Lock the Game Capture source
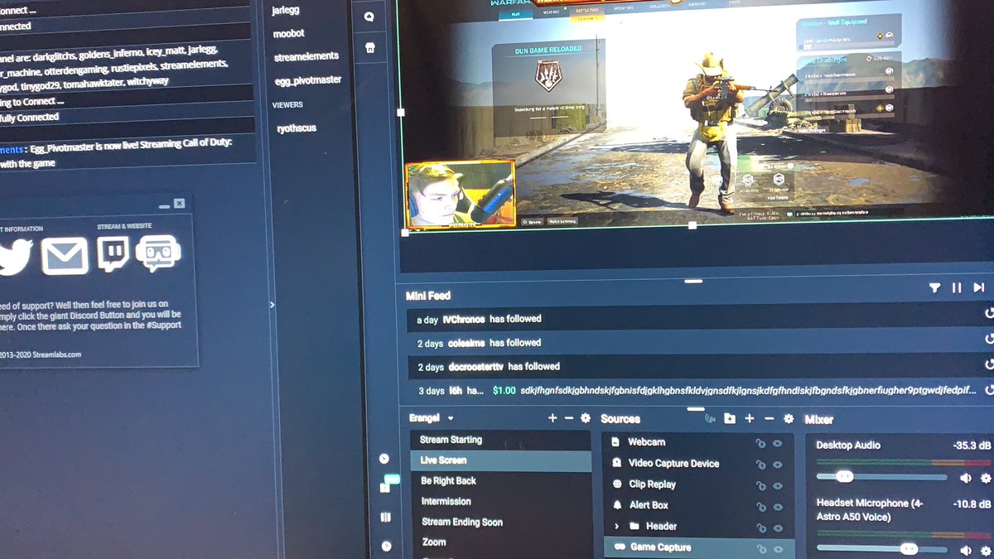Screen dimensions: 994x559 pyautogui.click(x=760, y=548)
